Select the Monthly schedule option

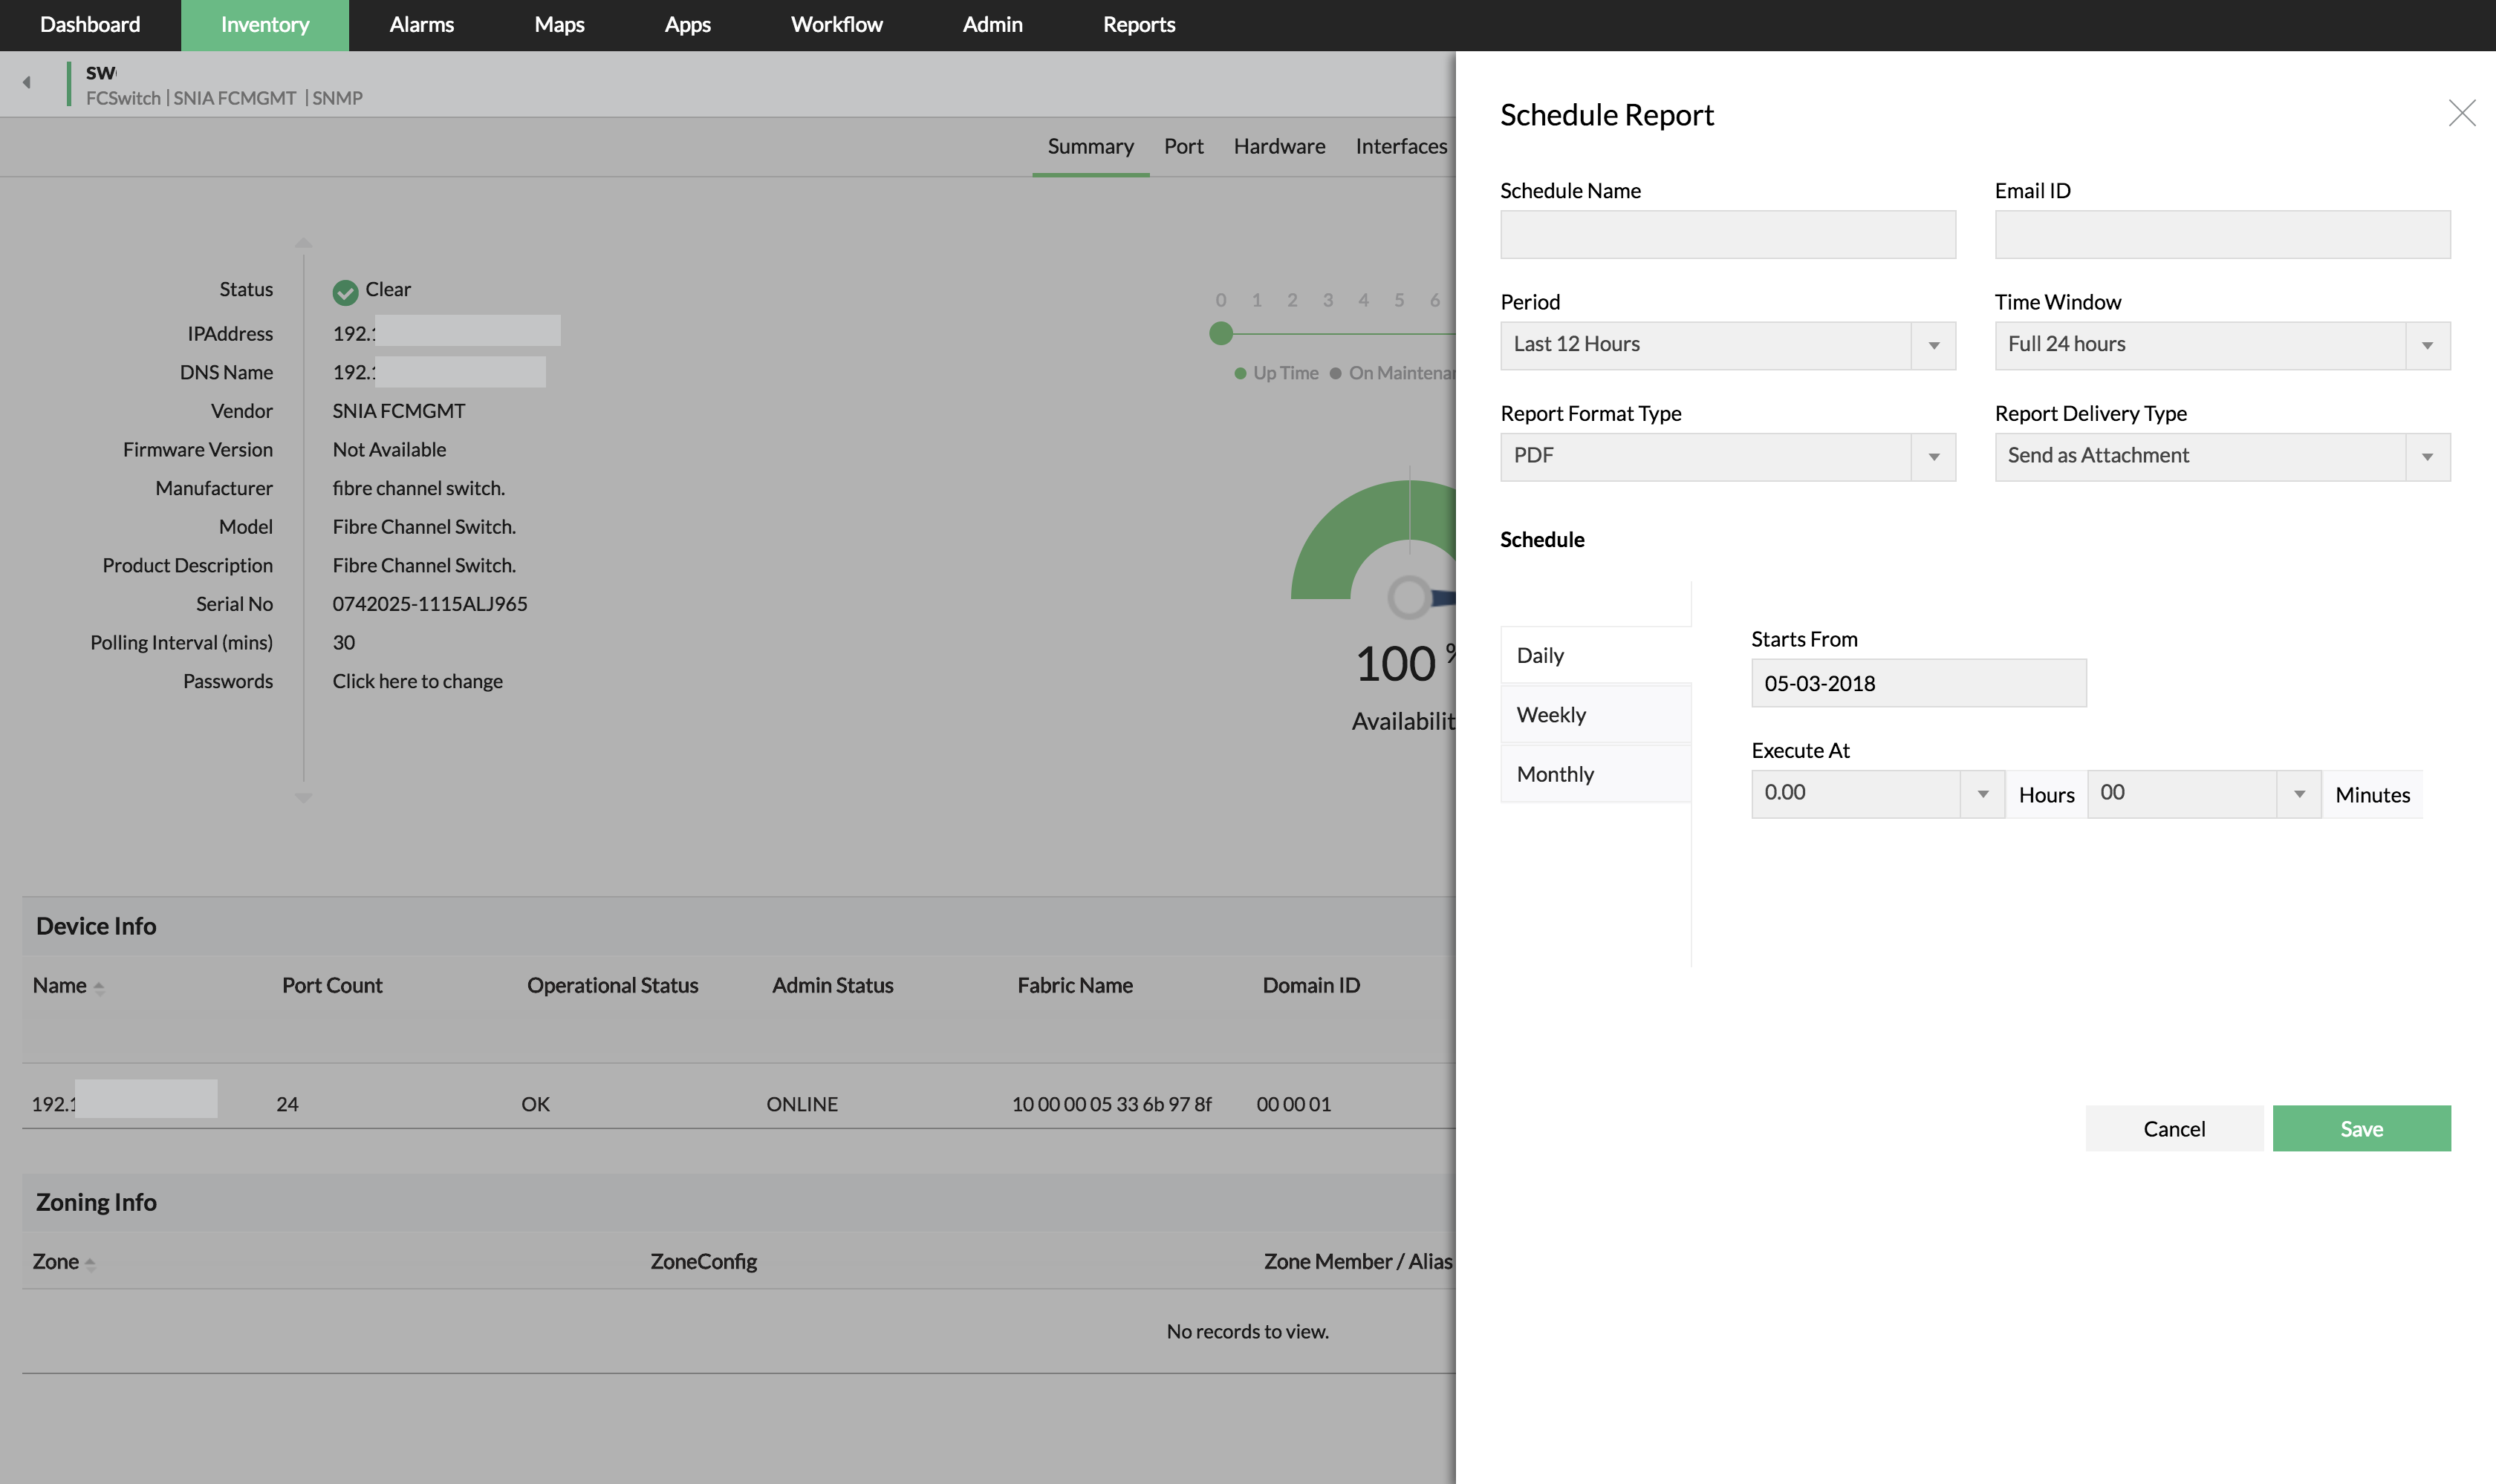coord(1595,774)
